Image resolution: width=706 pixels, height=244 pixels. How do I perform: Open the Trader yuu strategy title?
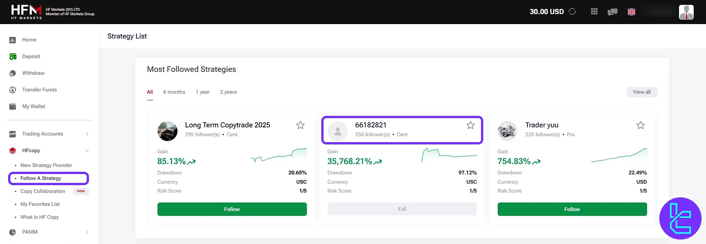click(542, 125)
